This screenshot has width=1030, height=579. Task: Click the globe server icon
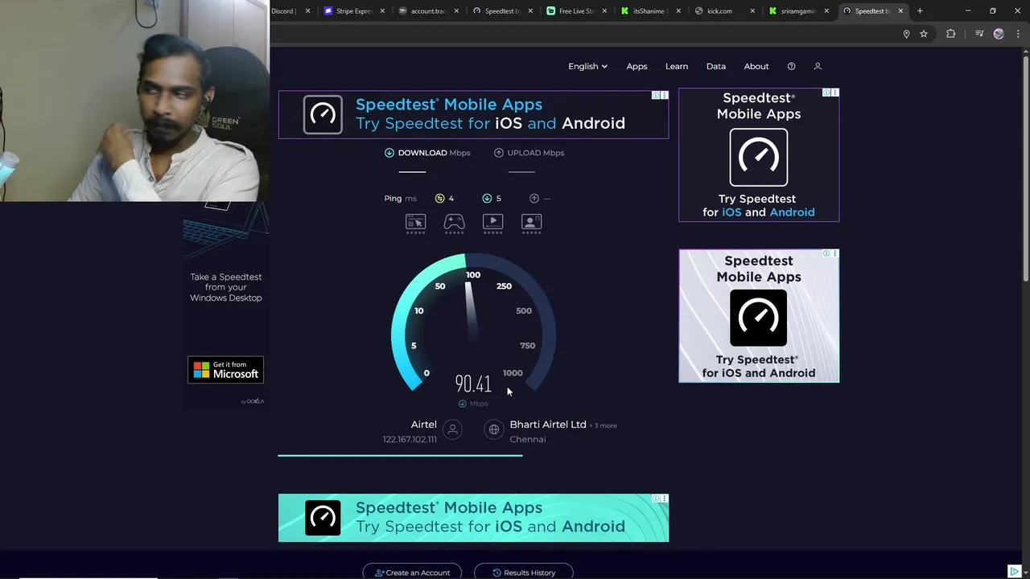[x=494, y=429]
